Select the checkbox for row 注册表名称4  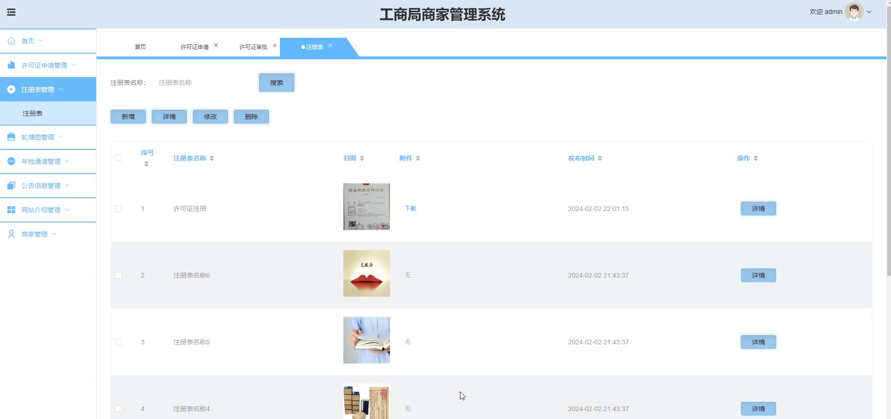[118, 409]
